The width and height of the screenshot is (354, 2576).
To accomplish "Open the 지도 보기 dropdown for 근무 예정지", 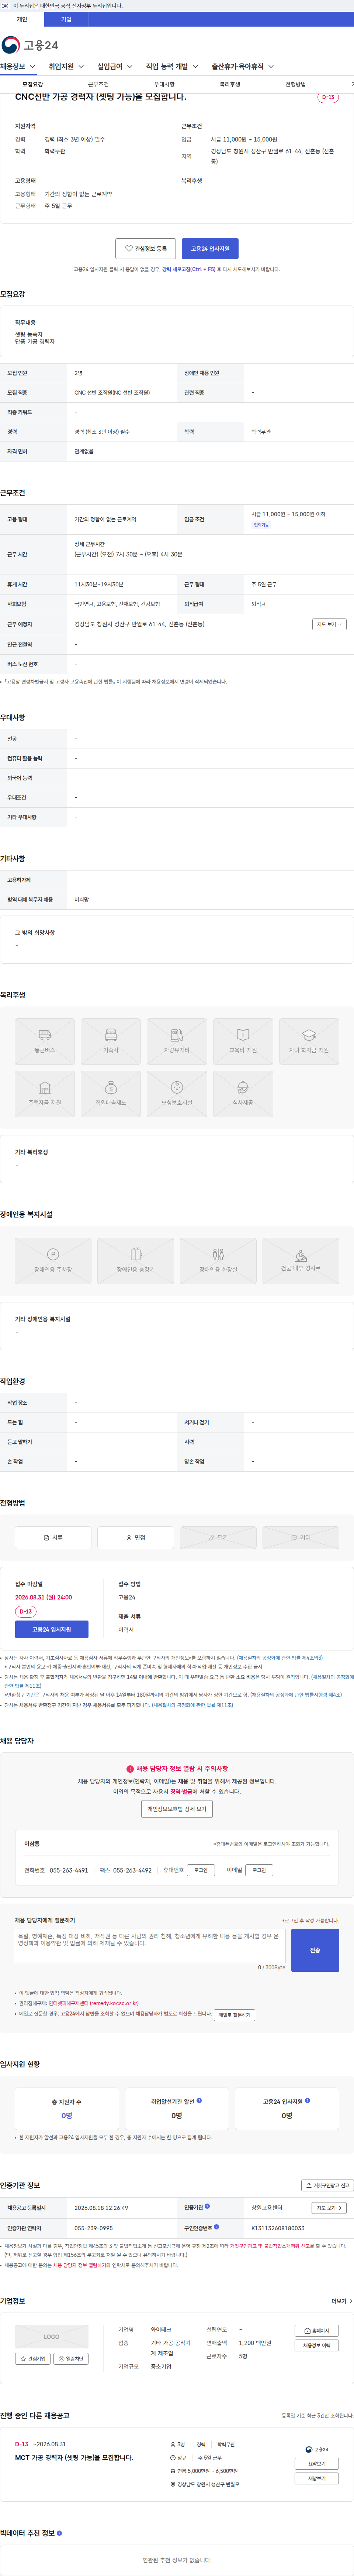I will tap(329, 624).
